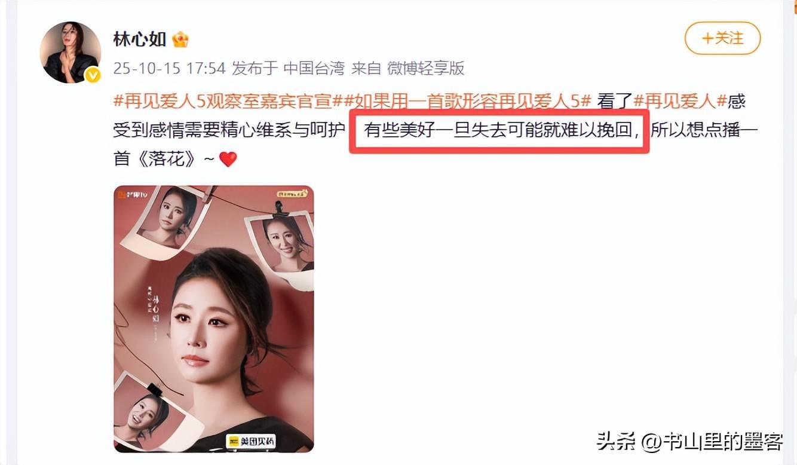This screenshot has width=797, height=465.
Task: Open the 林心如 username profile link
Action: pyautogui.click(x=140, y=39)
